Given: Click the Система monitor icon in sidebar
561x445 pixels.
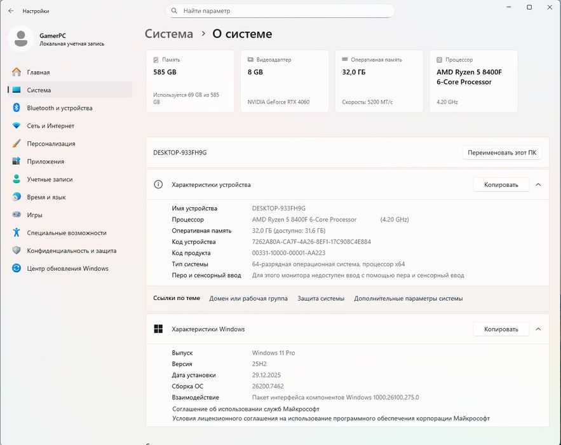Looking at the screenshot, I should pos(17,90).
